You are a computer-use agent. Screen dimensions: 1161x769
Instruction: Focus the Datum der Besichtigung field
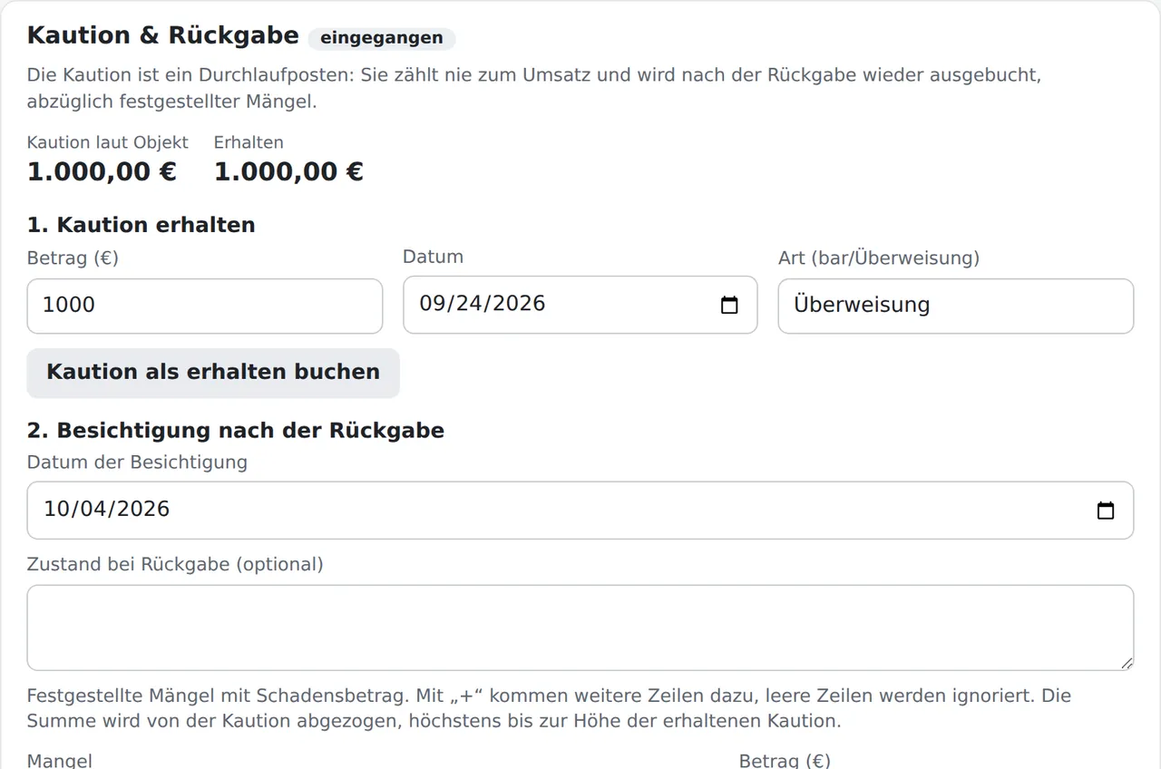tap(580, 511)
